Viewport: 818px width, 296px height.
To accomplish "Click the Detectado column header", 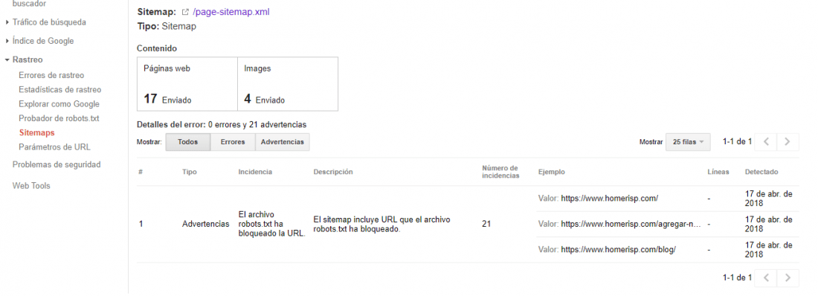I will point(761,172).
